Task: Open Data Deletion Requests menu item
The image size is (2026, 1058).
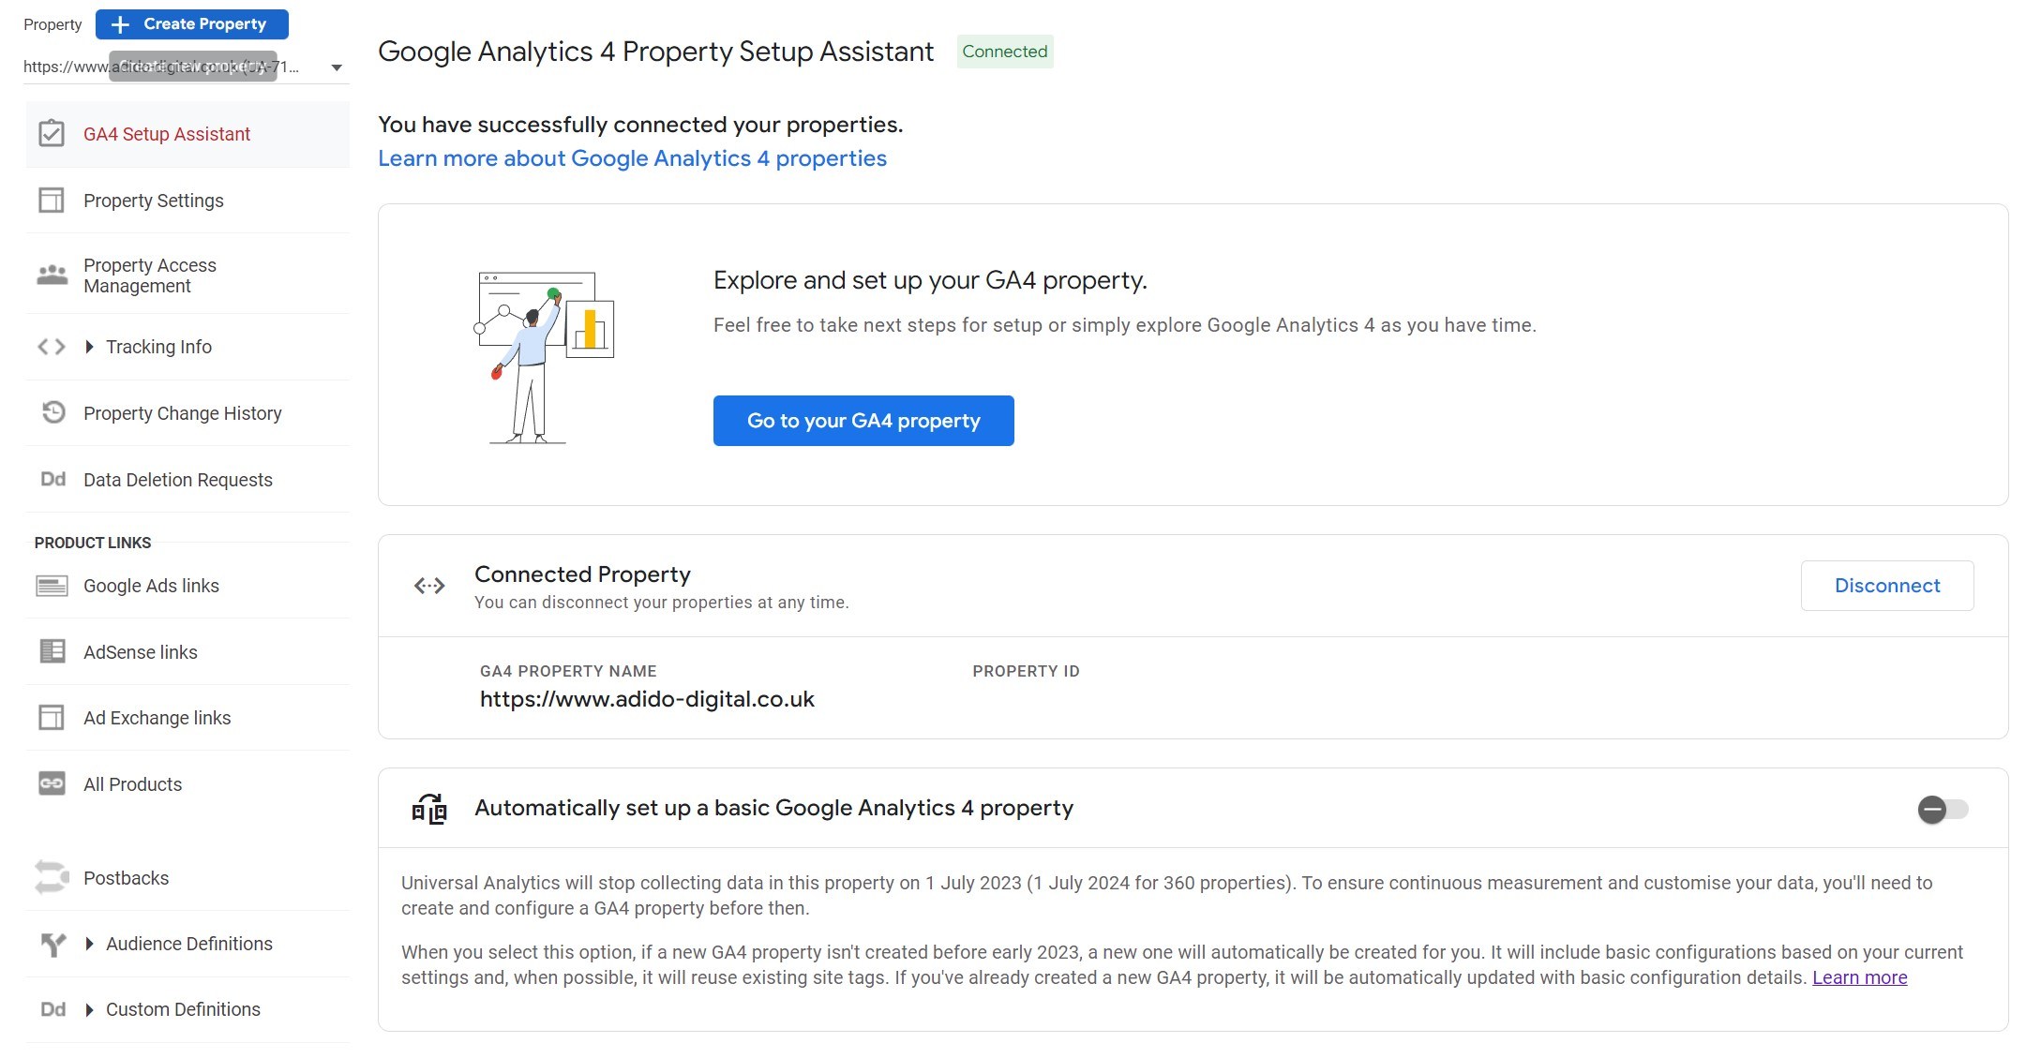Action: point(188,479)
